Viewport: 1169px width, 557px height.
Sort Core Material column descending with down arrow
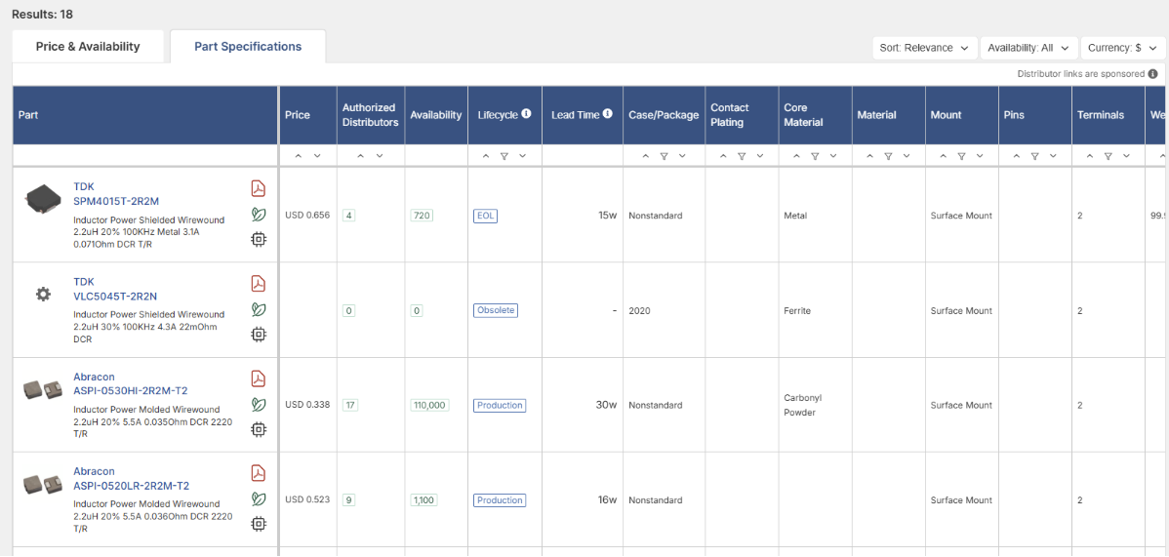click(833, 156)
